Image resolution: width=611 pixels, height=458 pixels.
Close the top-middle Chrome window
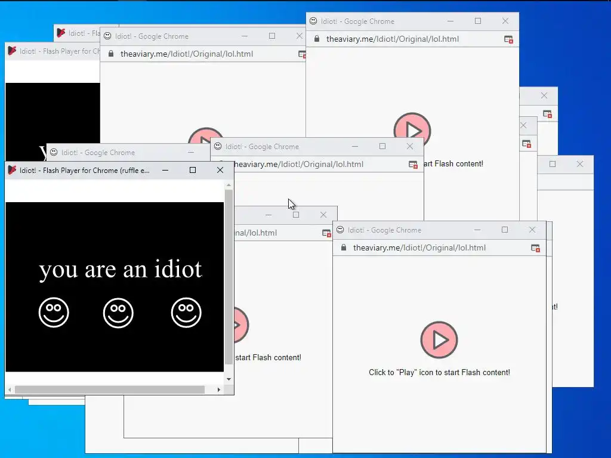coord(300,36)
